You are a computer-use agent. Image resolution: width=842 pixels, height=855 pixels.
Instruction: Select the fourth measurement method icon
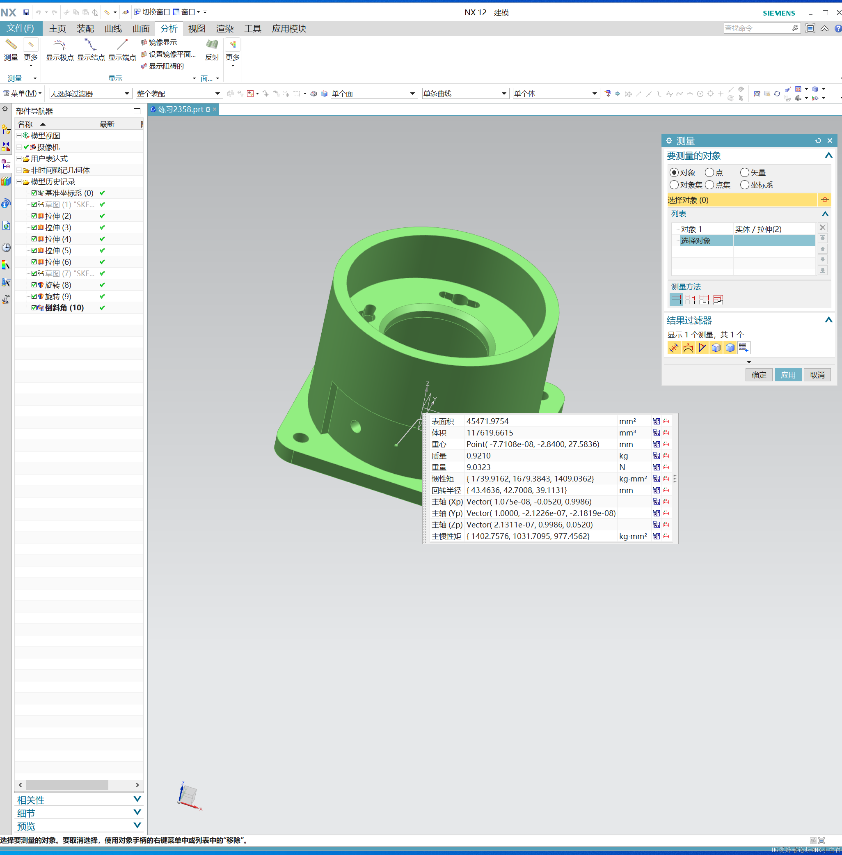tap(718, 300)
